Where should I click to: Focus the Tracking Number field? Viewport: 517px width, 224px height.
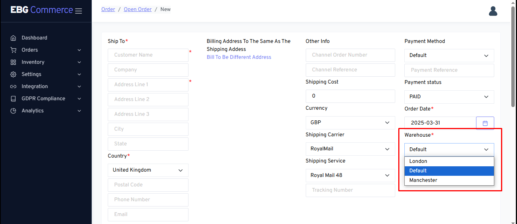pyautogui.click(x=350, y=190)
